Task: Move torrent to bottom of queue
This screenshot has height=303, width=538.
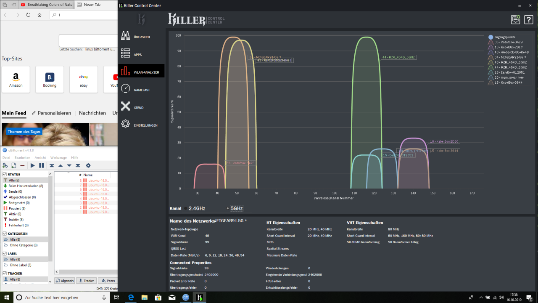Action: point(78,165)
